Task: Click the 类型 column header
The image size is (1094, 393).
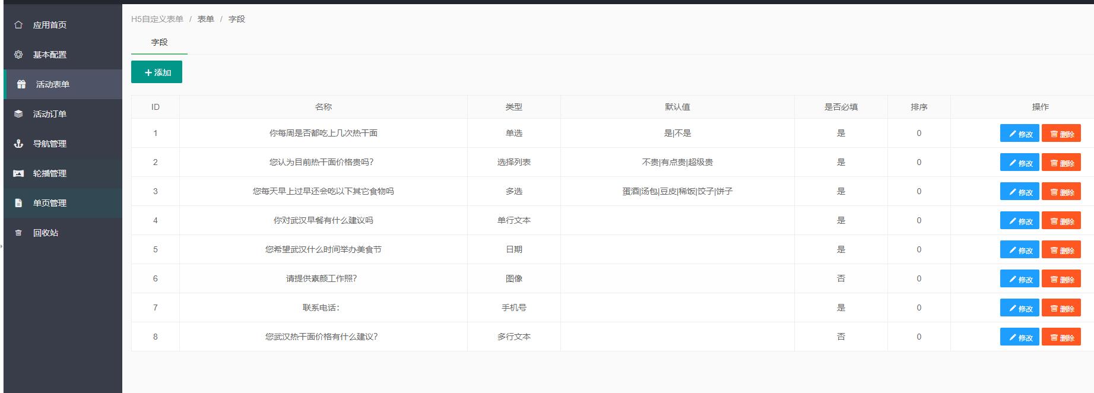Action: tap(514, 107)
